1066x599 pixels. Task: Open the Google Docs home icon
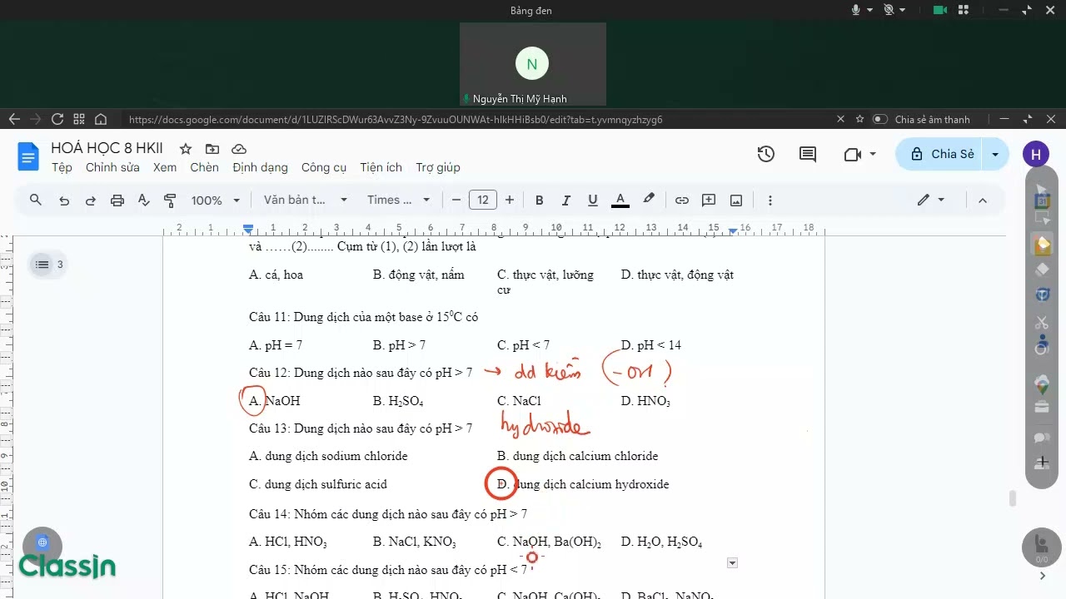coord(28,156)
